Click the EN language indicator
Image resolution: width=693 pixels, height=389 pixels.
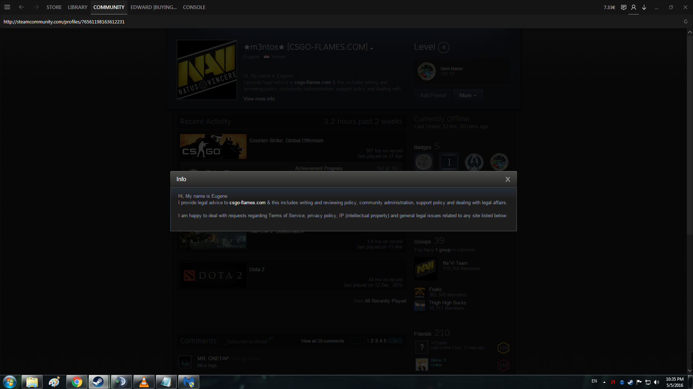pos(594,381)
